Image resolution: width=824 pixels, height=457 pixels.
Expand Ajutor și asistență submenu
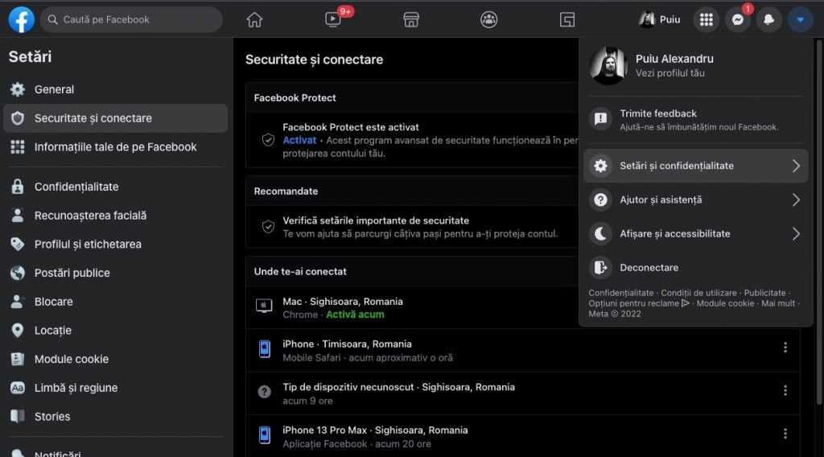695,200
